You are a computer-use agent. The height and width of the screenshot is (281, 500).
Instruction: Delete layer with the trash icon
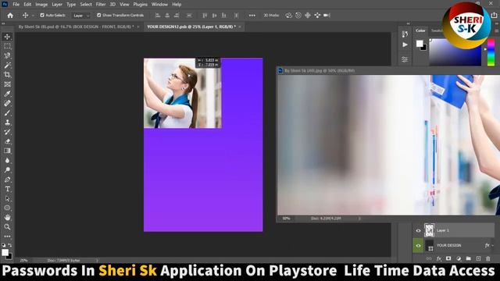[487, 258]
